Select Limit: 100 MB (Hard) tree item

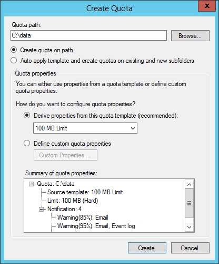[73, 201]
